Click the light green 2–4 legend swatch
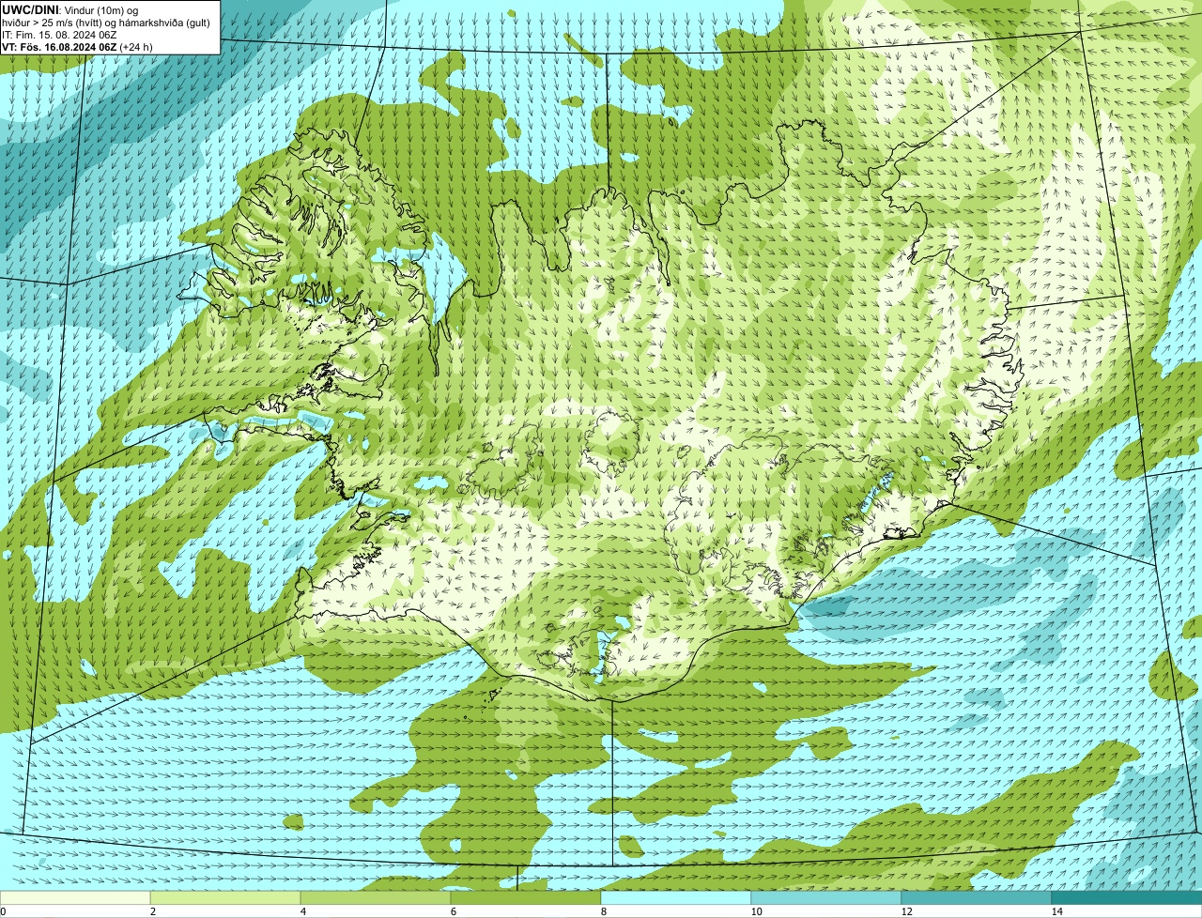Screen dimensions: 1202x918 pos(225,897)
